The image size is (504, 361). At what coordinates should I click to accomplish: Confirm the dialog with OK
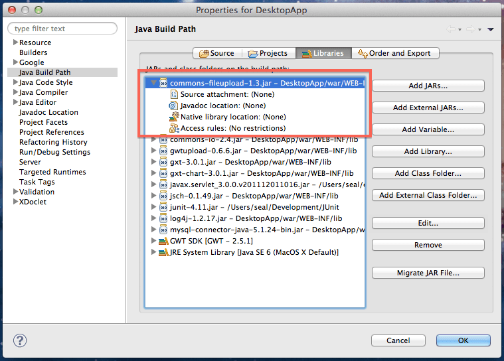coord(463,340)
